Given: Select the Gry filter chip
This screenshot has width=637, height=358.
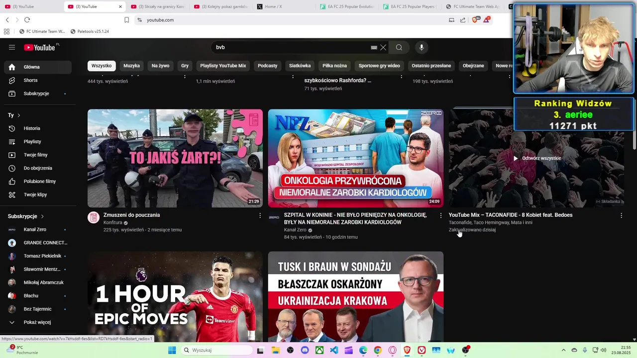Looking at the screenshot, I should coord(185,66).
